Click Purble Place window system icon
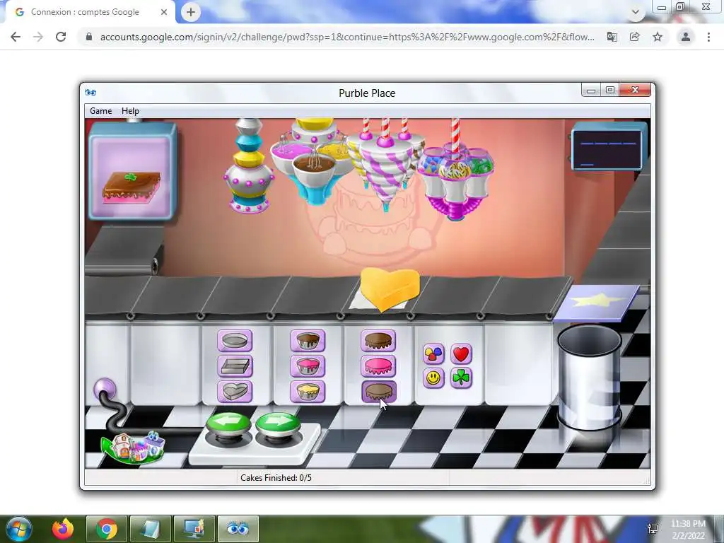The height and width of the screenshot is (543, 724). 90,93
